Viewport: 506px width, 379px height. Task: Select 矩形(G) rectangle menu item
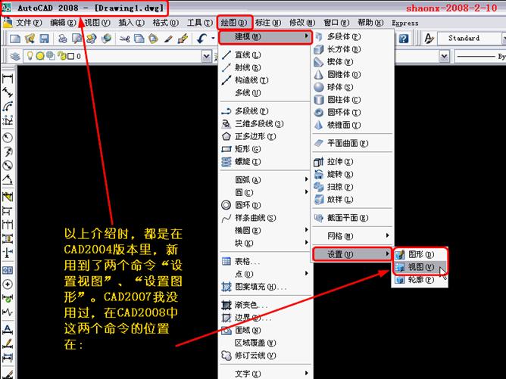(264, 149)
